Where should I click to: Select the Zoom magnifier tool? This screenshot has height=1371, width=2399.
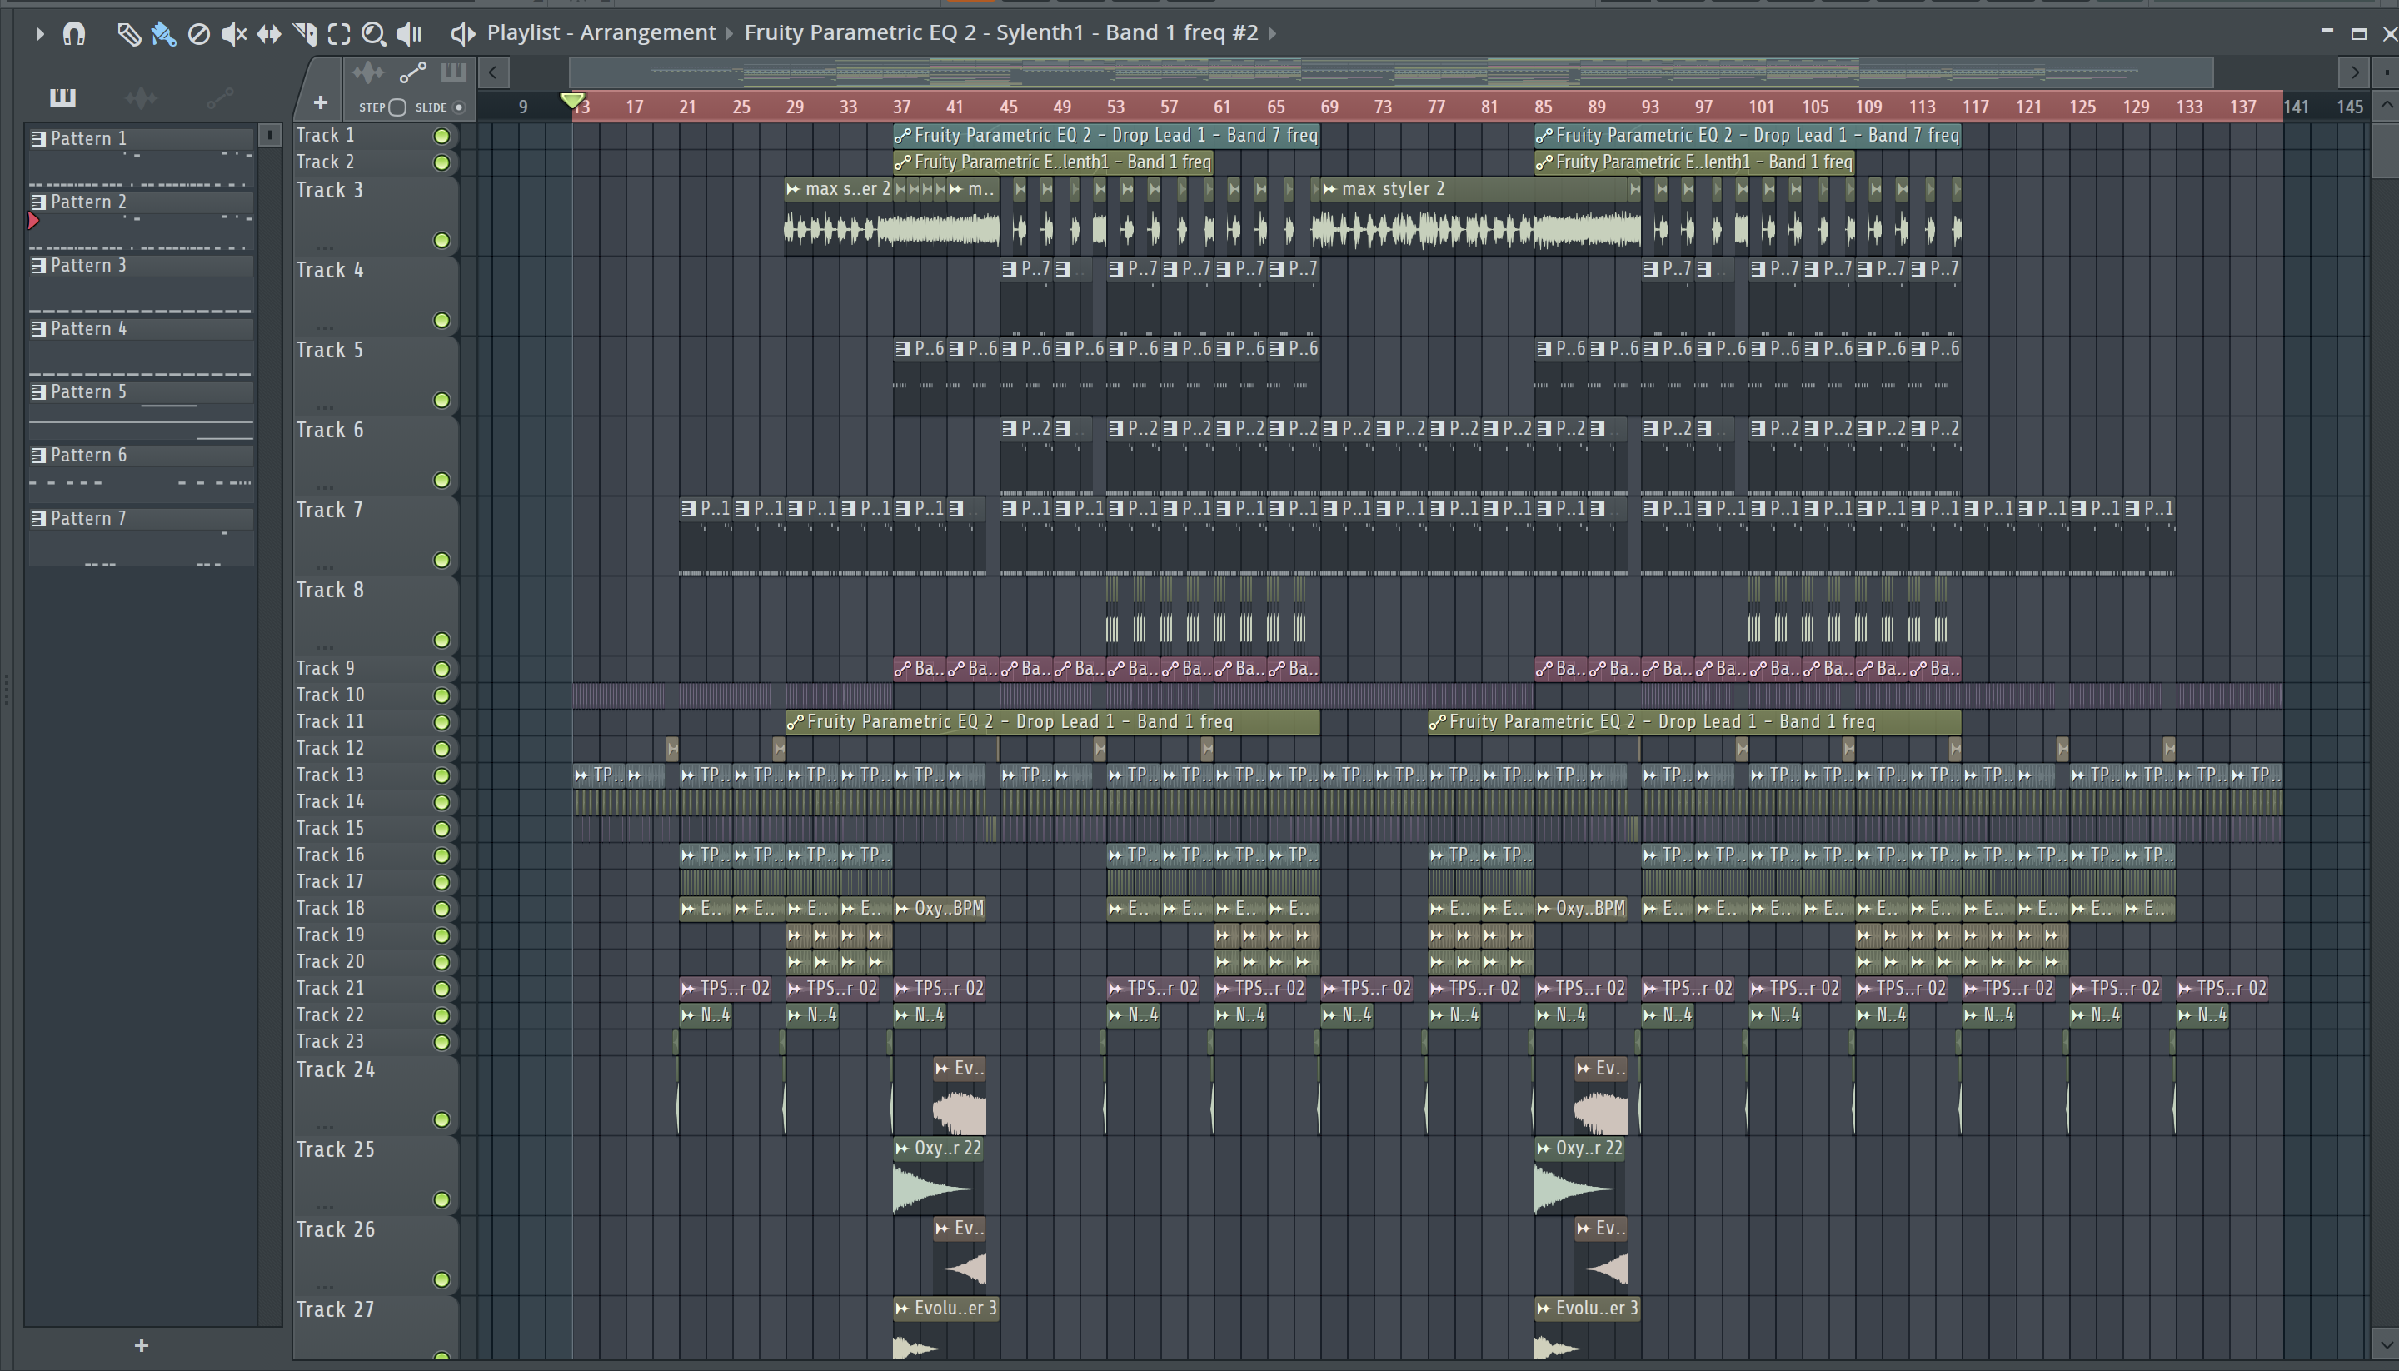(374, 34)
